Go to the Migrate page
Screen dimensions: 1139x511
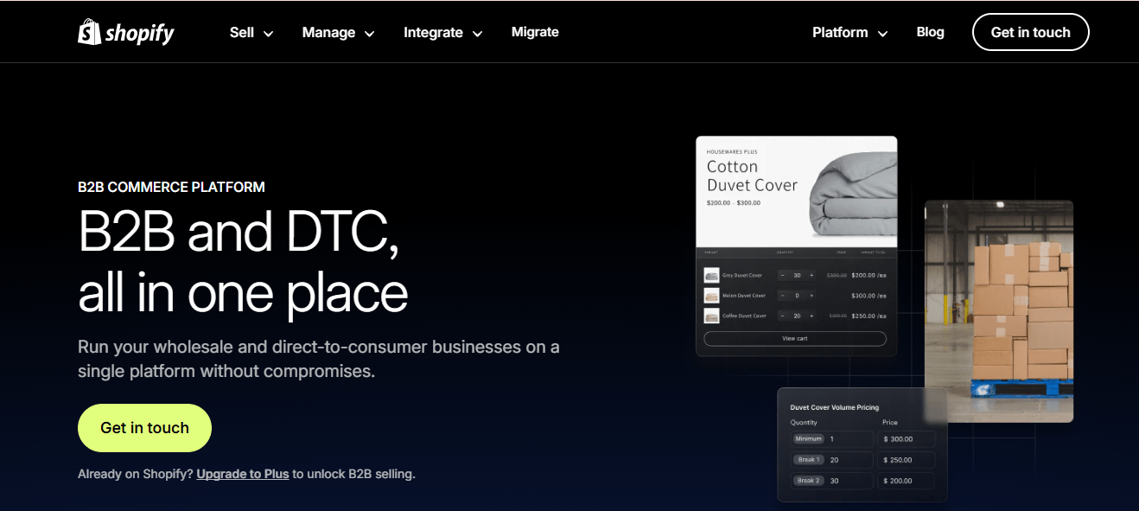click(x=535, y=32)
